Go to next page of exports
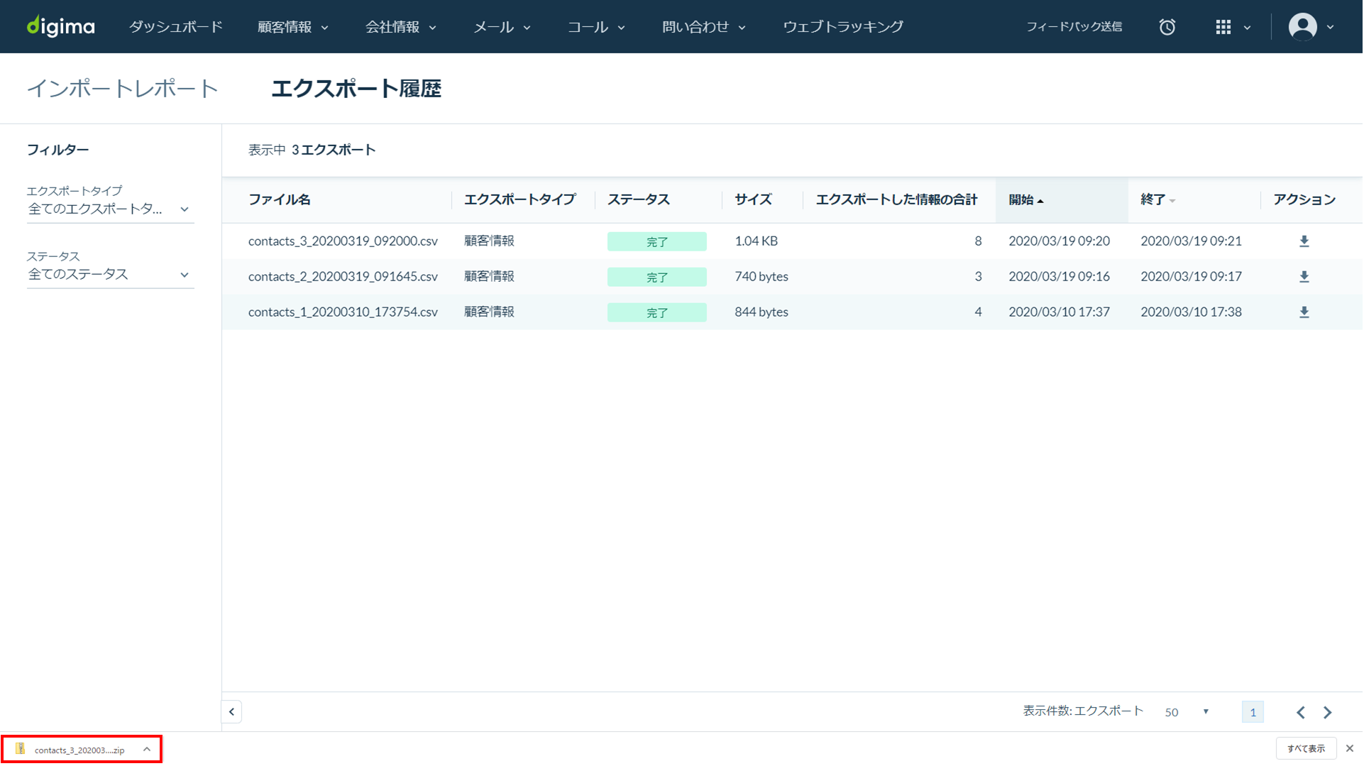Screen dimensions: 1364x766 pos(1328,713)
